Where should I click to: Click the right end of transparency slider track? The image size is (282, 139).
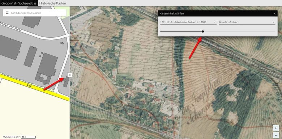(x=274, y=31)
